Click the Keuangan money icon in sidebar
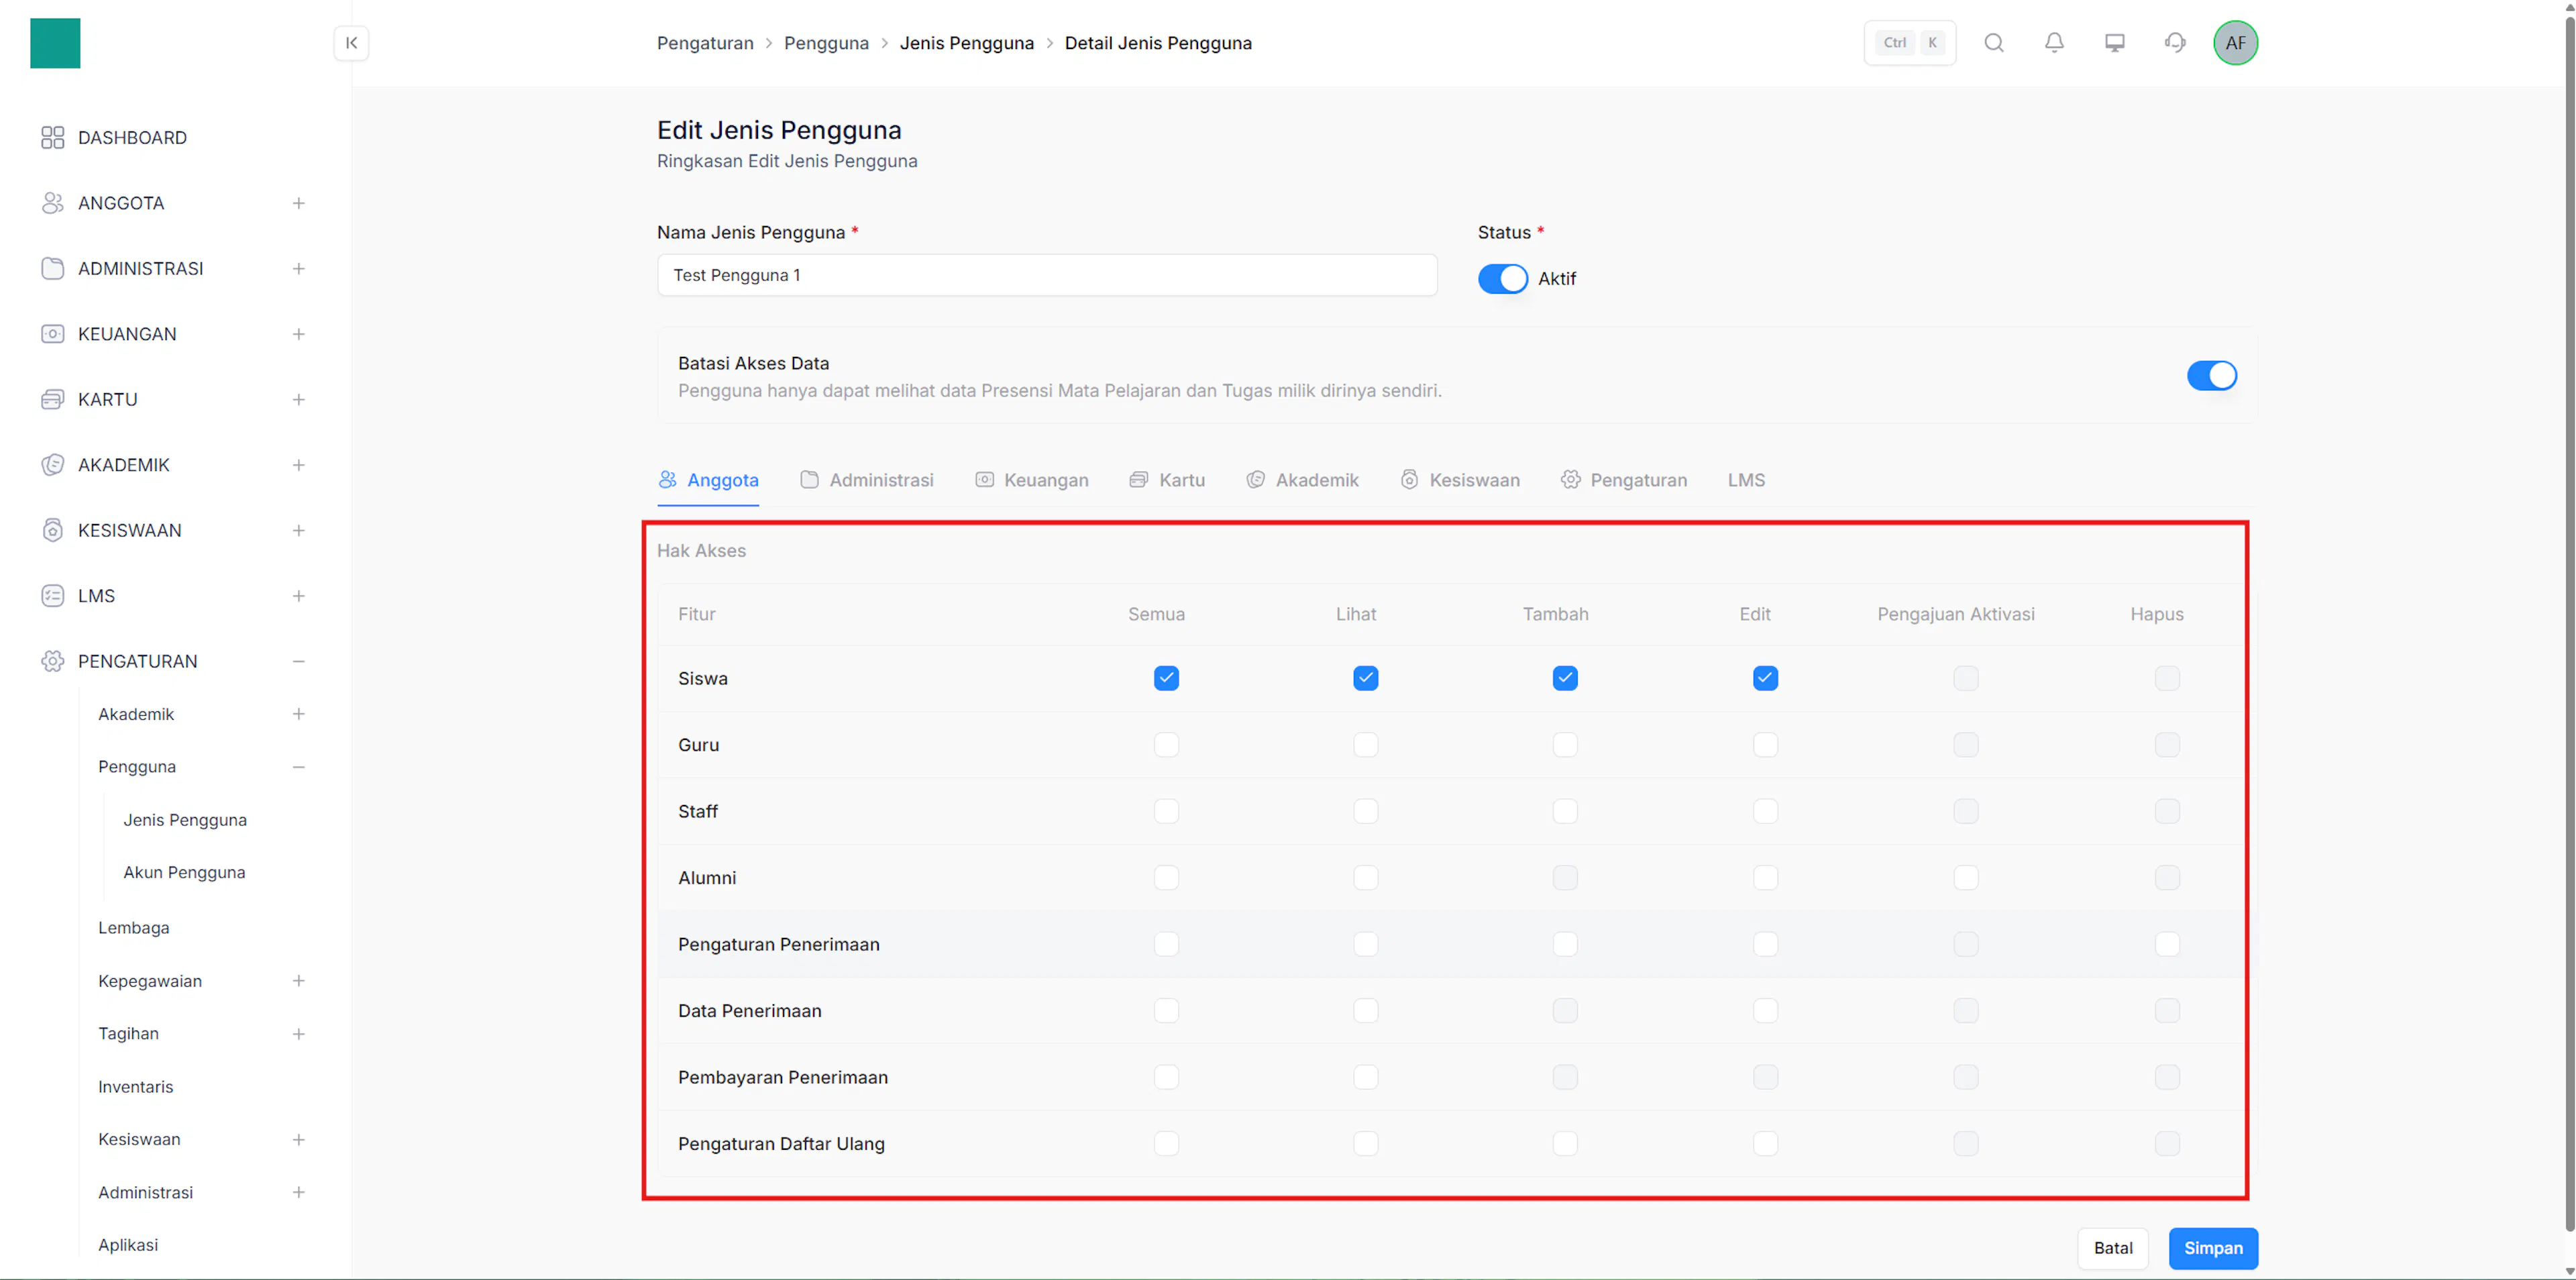The width and height of the screenshot is (2576, 1280). (53, 334)
